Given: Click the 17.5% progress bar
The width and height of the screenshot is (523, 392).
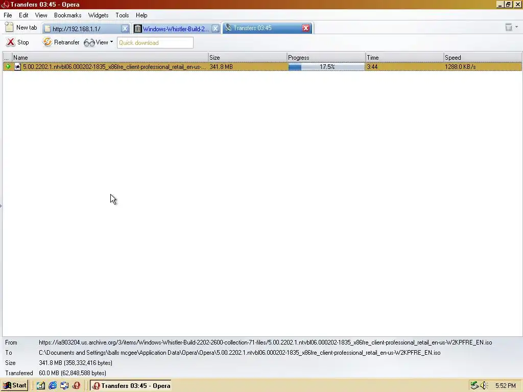Looking at the screenshot, I should point(326,67).
